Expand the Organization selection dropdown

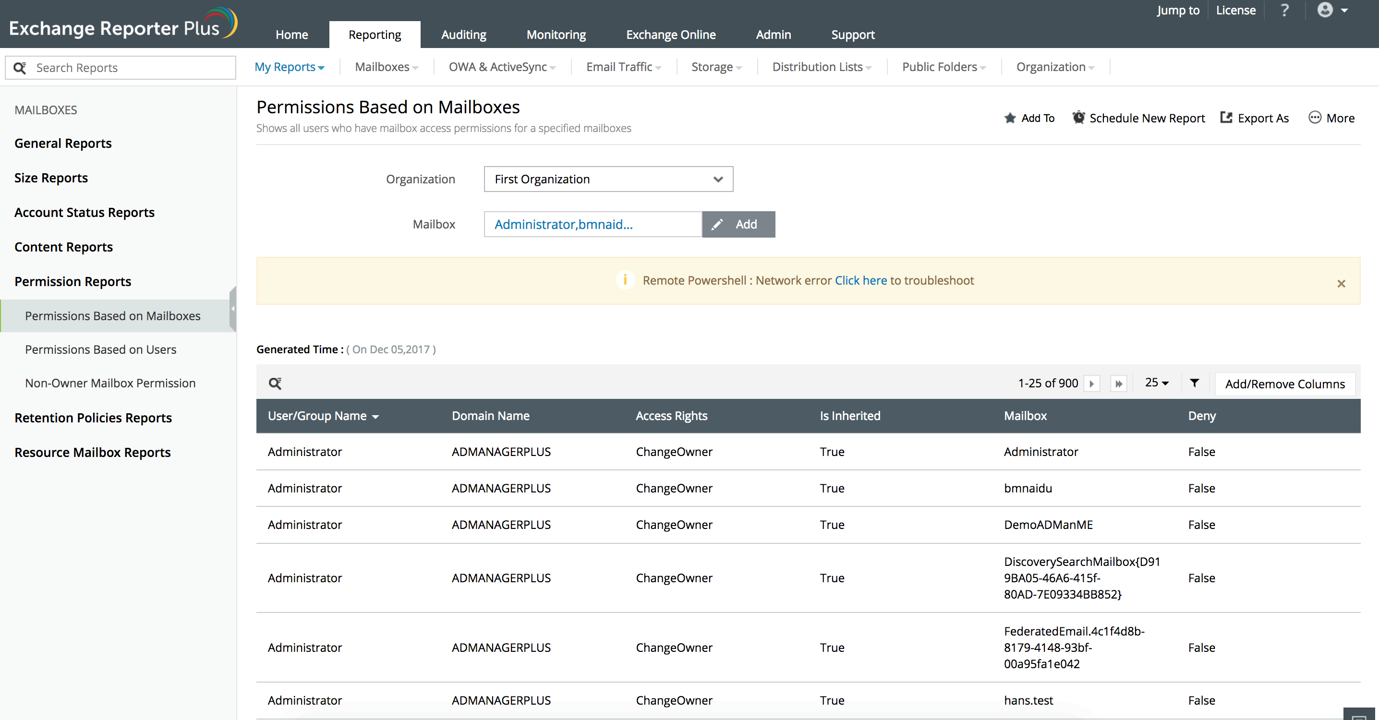pyautogui.click(x=608, y=180)
